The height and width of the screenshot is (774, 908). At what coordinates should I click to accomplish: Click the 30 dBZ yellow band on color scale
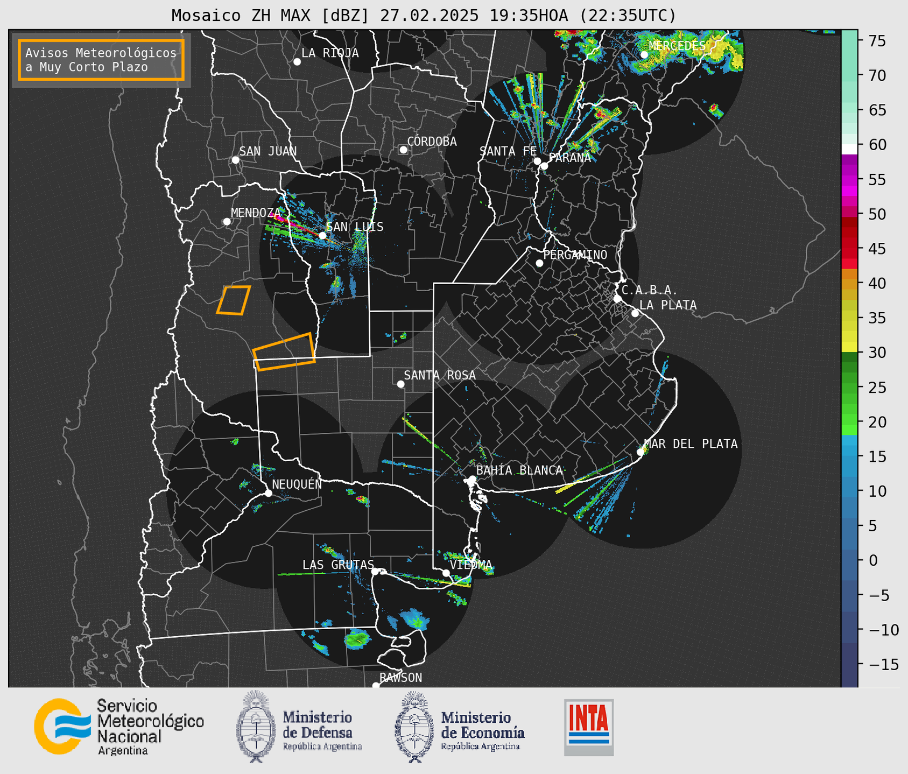pyautogui.click(x=849, y=347)
